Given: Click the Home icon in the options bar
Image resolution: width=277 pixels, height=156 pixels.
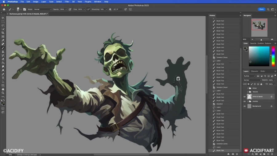Looking at the screenshot, I should [4, 9].
